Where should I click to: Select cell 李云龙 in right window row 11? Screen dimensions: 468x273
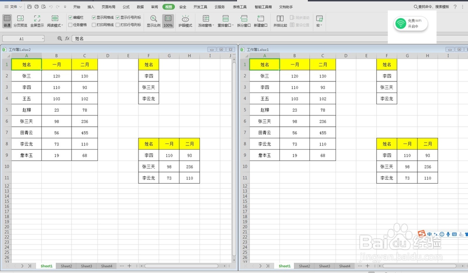click(387, 178)
